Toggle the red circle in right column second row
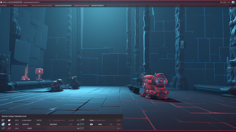Image resolution: width=236 pixels, height=132 pixels. 111,124
